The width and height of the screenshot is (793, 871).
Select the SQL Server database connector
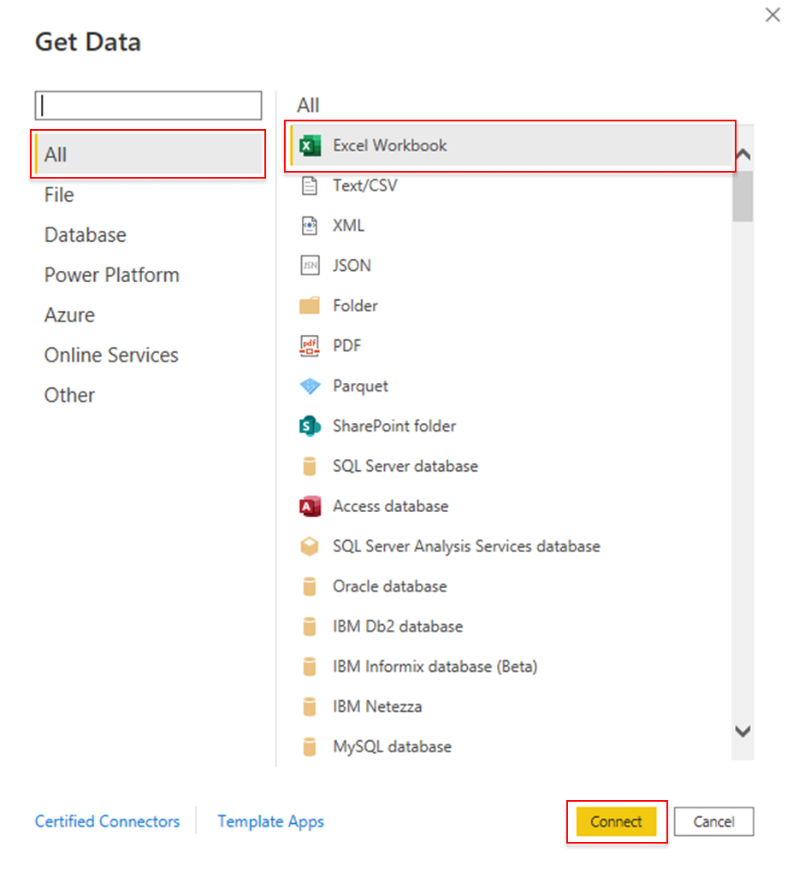405,466
